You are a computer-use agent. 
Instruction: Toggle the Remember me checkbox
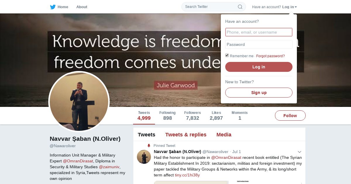pos(227,55)
